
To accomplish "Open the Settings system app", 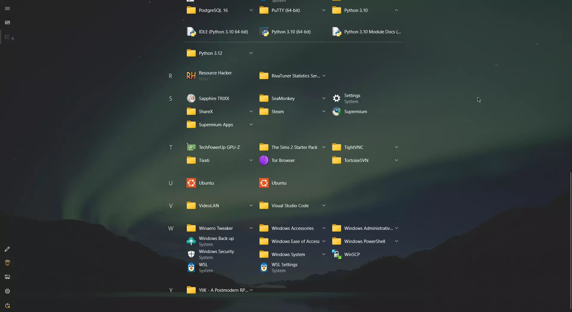I will coord(365,98).
